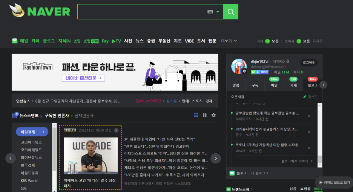The width and height of the screenshot is (353, 192).
Task: Close the 매일경제 news card
Action: 116,130
